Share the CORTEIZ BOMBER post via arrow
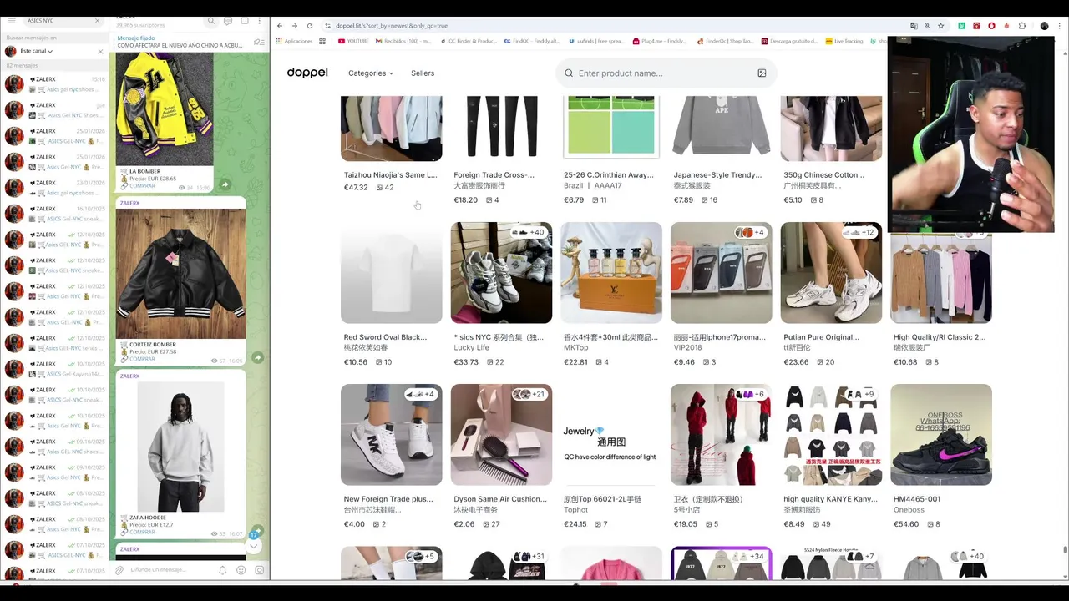Screen dimensions: 1069x601 [257, 357]
